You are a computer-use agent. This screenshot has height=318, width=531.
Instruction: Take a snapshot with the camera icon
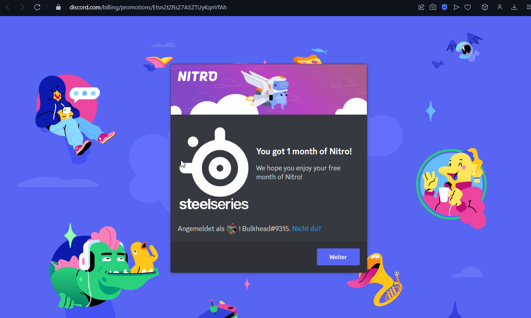tap(433, 7)
